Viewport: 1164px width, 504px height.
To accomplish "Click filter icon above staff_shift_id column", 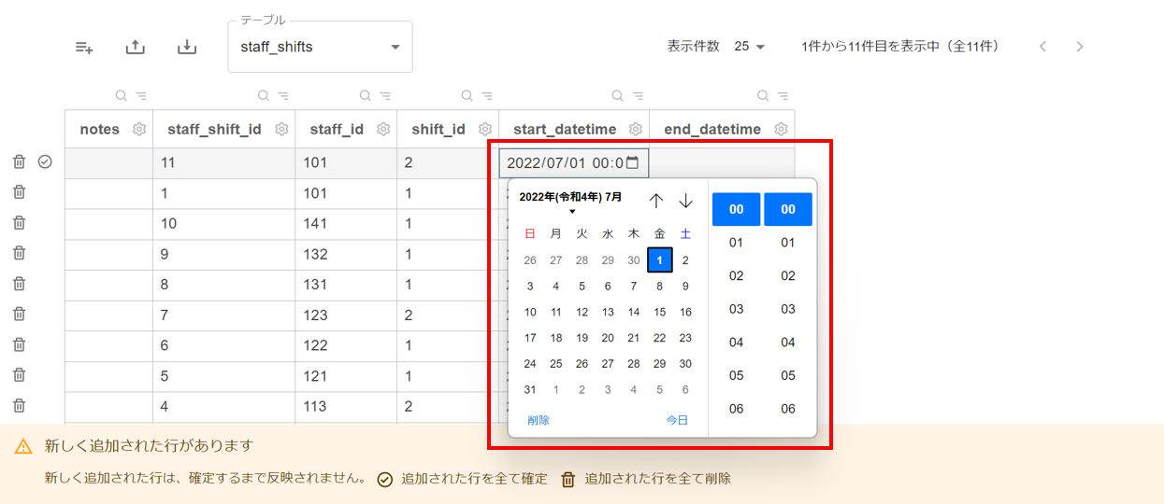I will pyautogui.click(x=283, y=95).
